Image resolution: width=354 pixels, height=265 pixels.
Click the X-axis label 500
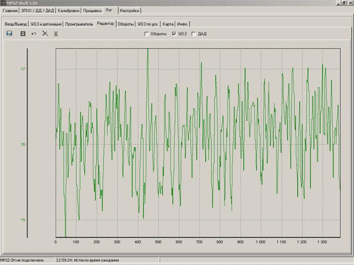(158, 242)
